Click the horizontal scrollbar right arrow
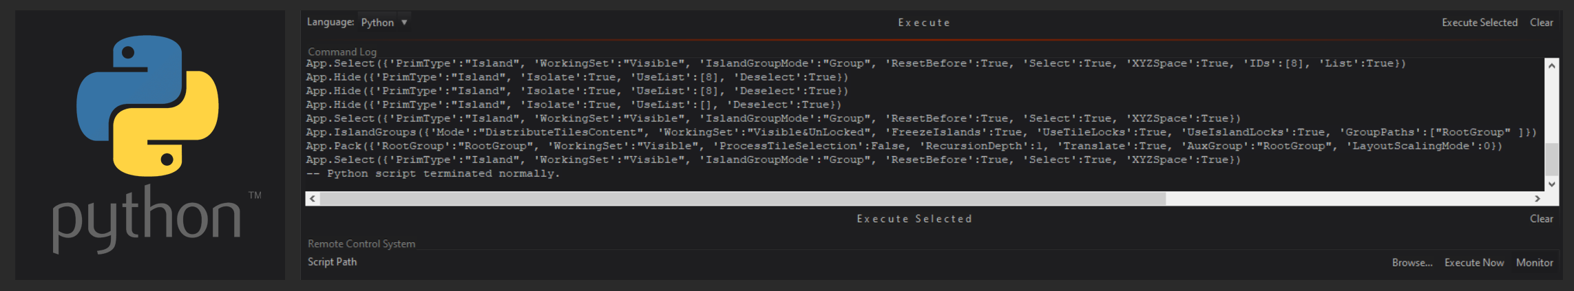1574x291 pixels. (1538, 199)
